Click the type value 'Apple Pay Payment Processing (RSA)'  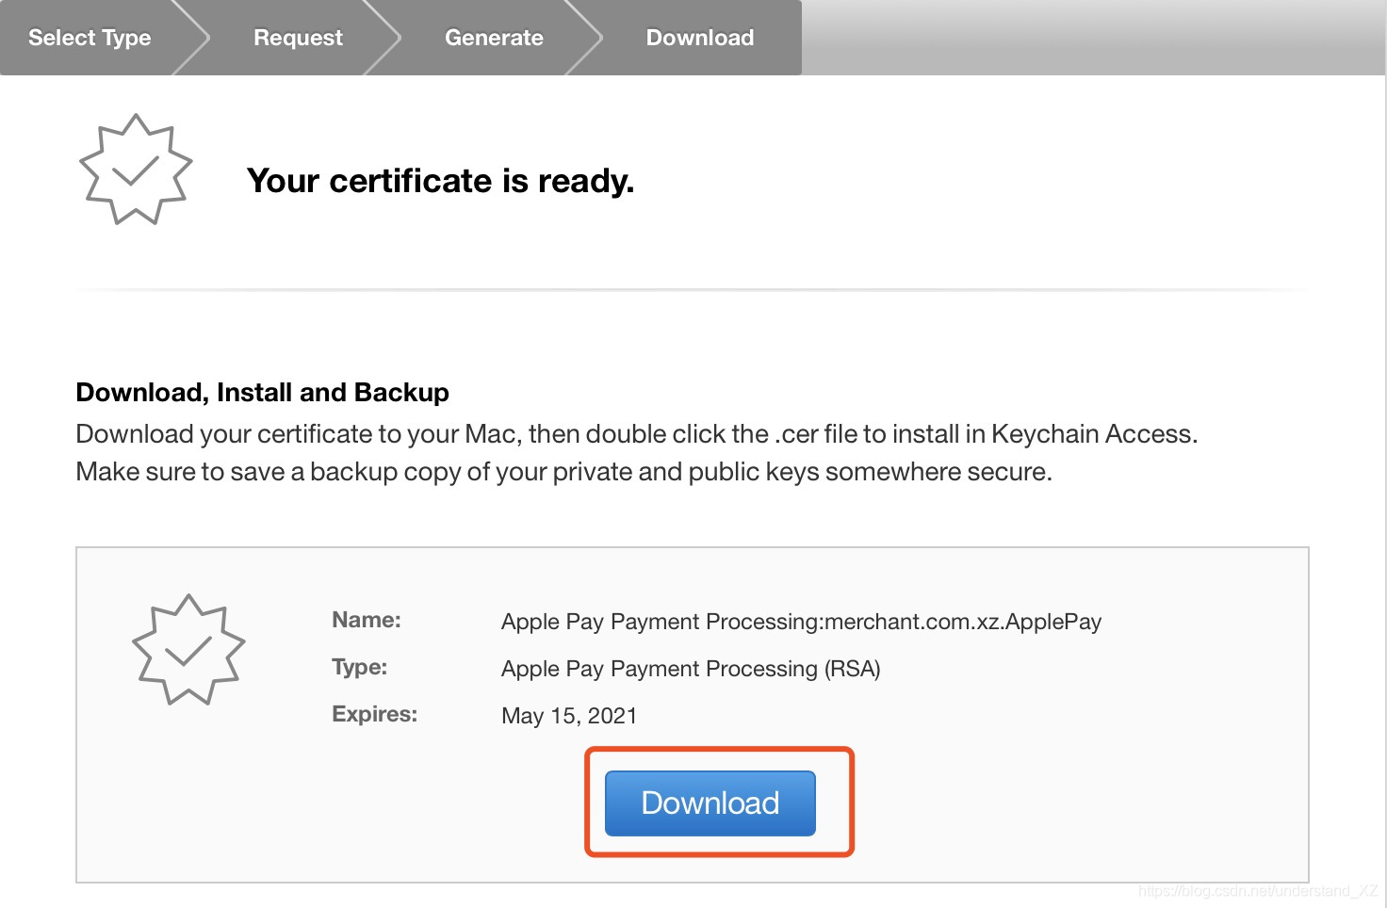point(691,669)
